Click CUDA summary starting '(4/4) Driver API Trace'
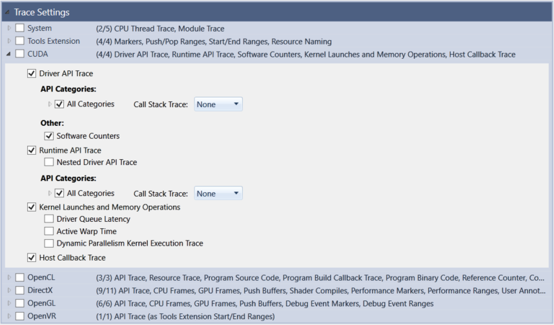Screen dimensions: 554x325 (305, 55)
